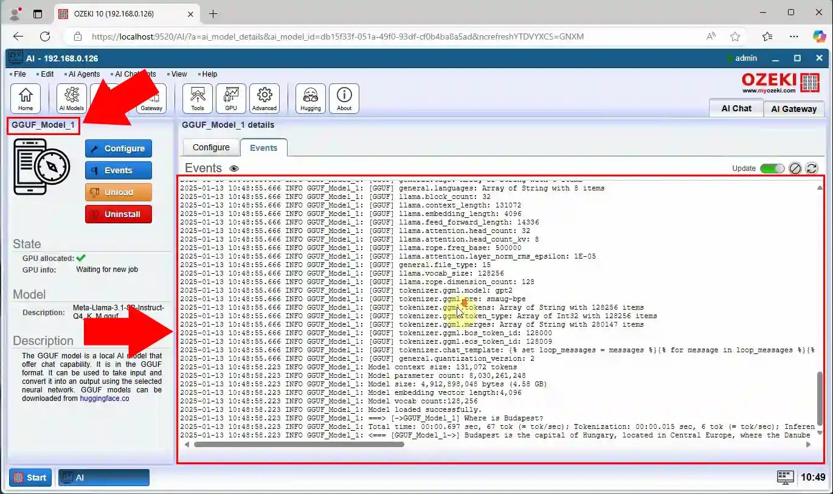Click the Windows-style Start button
833x494 pixels.
pos(29,478)
